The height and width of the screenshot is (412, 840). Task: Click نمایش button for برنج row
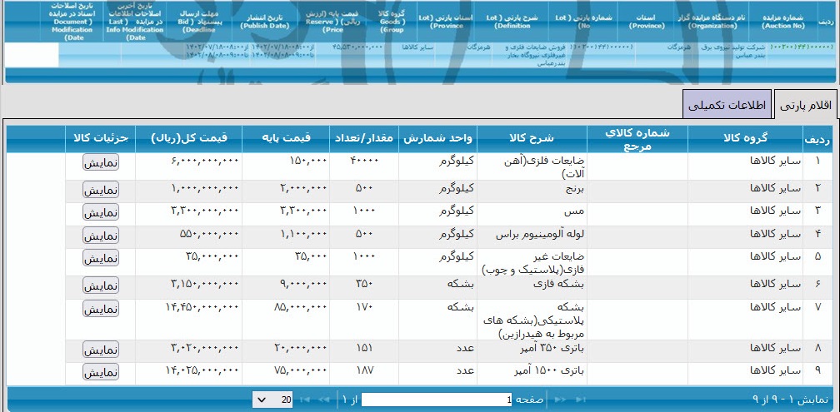(101, 190)
